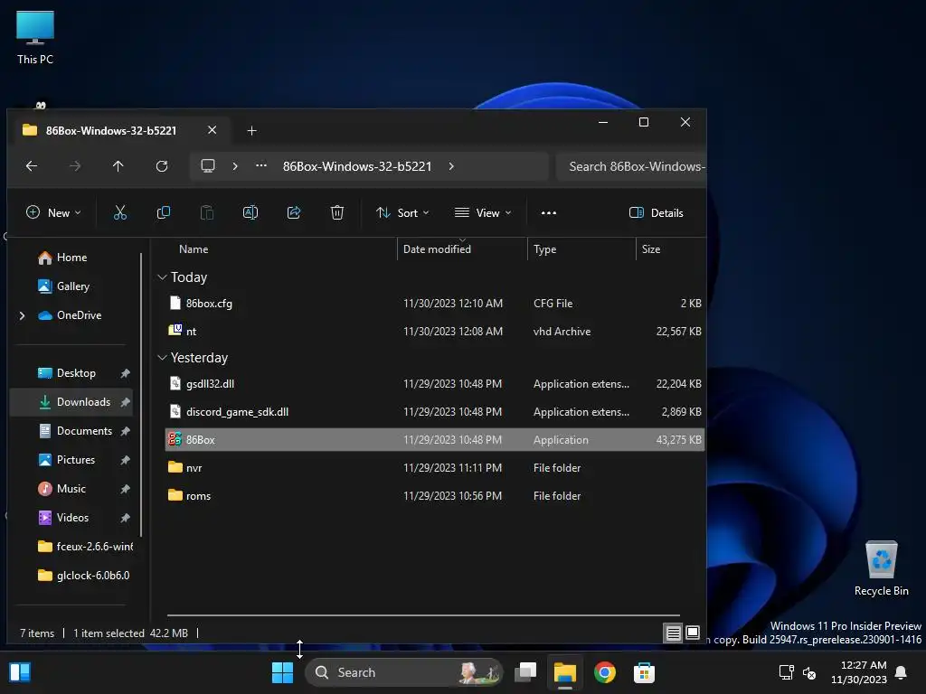Open Microsoft Store from taskbar
The image size is (926, 694).
[644, 672]
